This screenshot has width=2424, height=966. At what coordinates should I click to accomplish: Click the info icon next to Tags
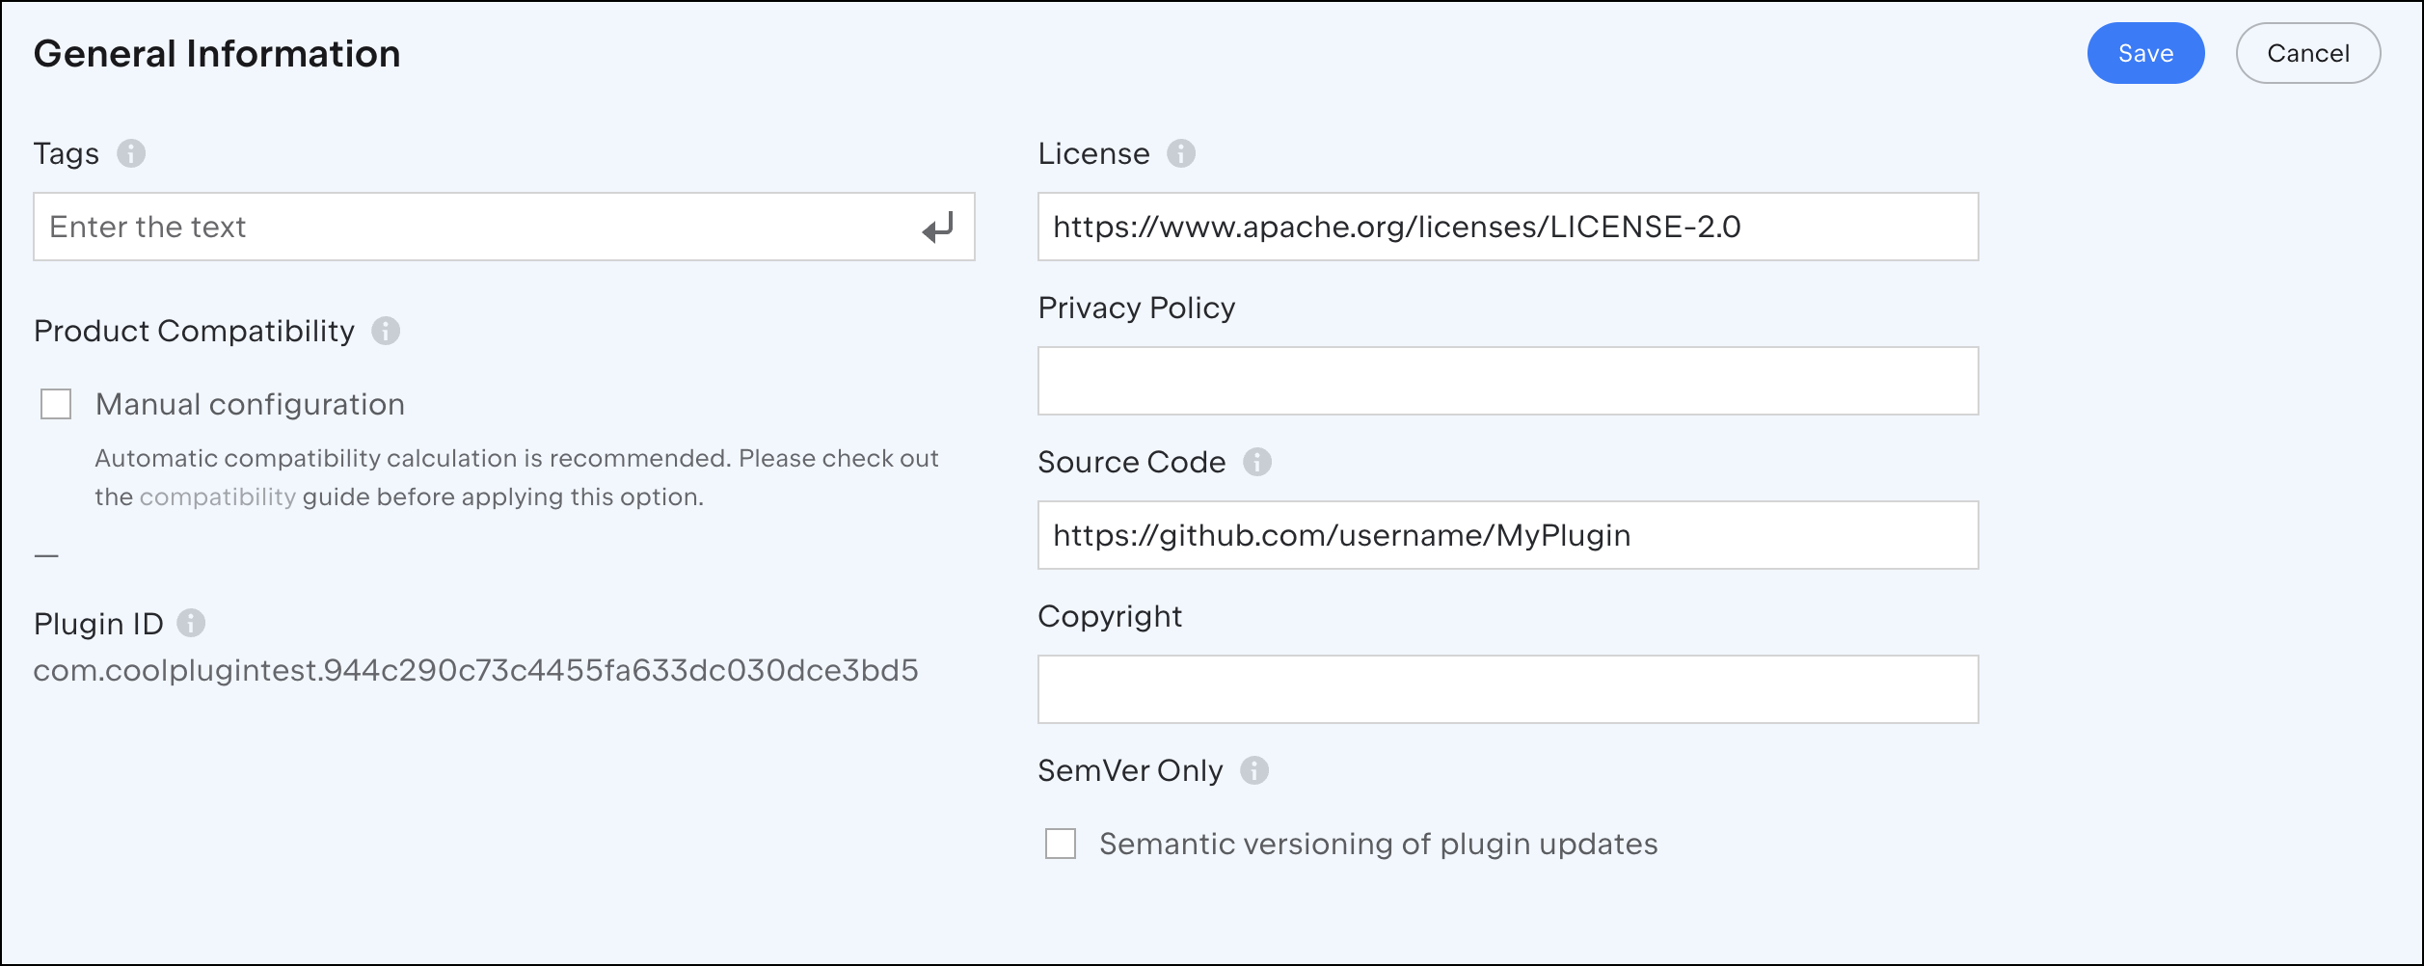131,153
